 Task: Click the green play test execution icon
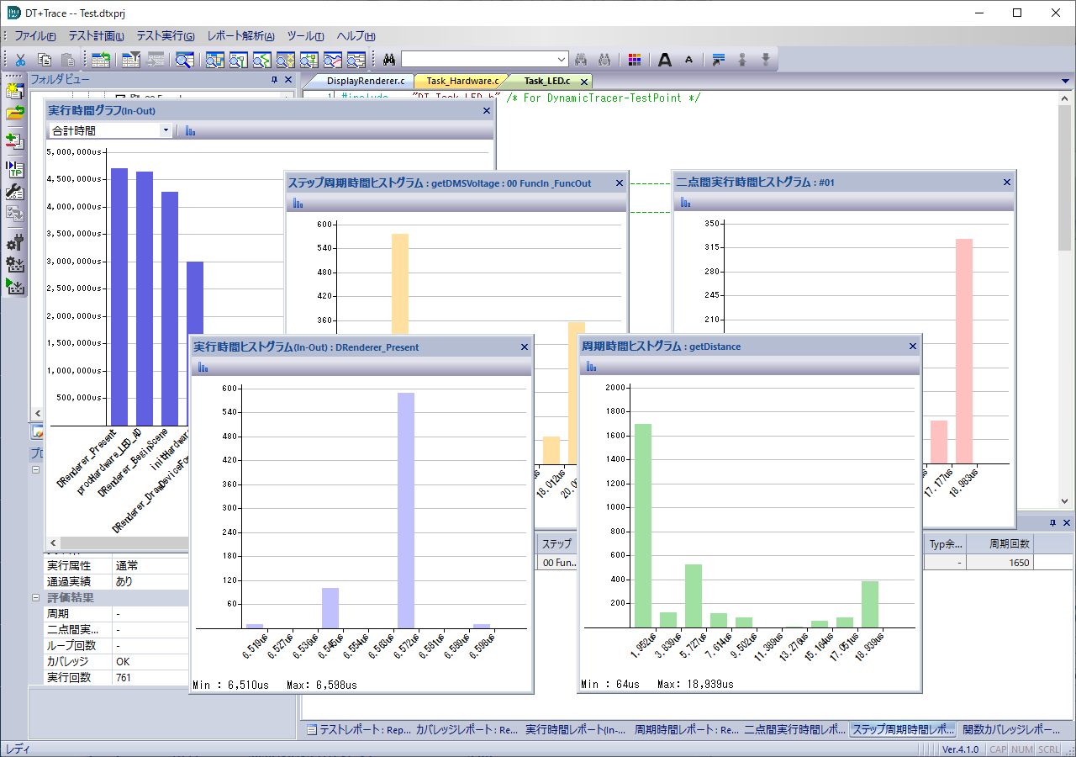pyautogui.click(x=14, y=286)
